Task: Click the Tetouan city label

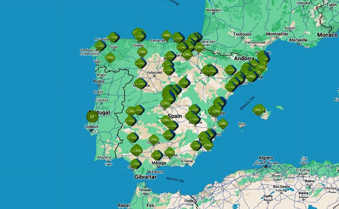Action: tap(145, 190)
